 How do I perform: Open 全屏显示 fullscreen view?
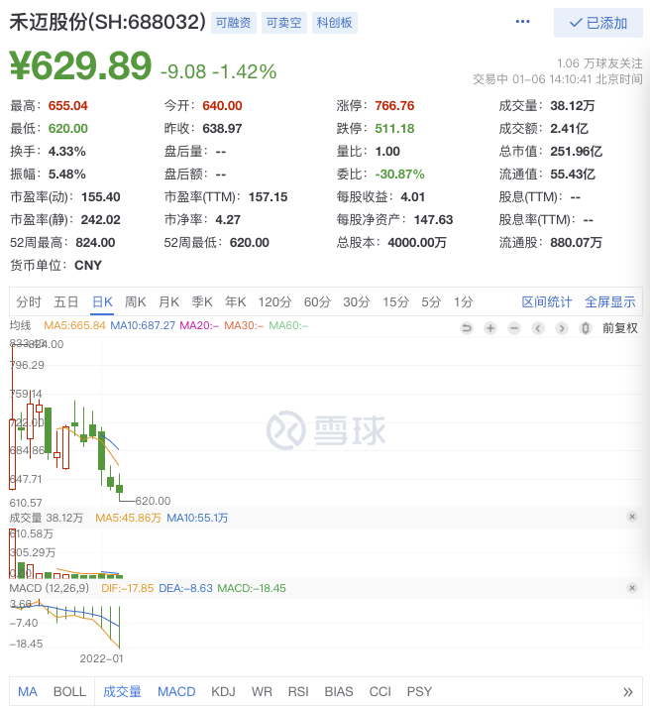pos(609,301)
